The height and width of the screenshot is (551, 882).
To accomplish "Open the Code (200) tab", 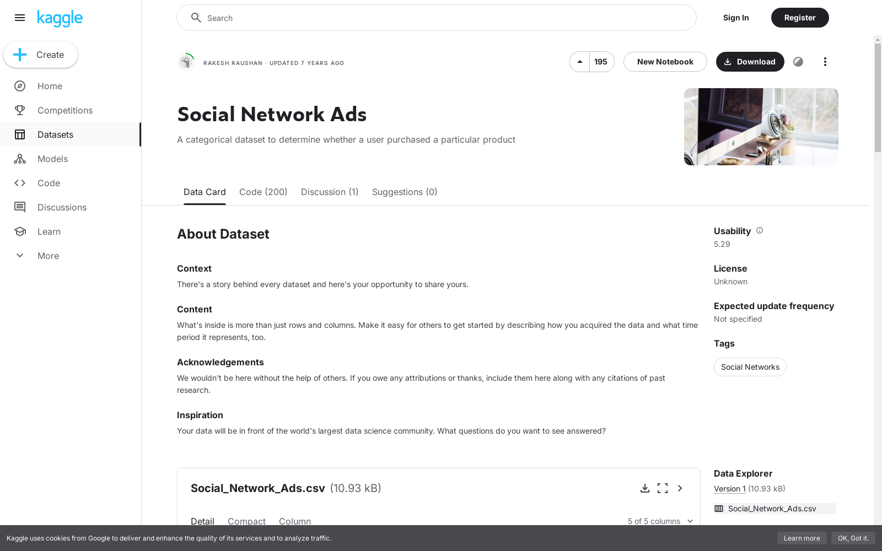I will [x=263, y=192].
